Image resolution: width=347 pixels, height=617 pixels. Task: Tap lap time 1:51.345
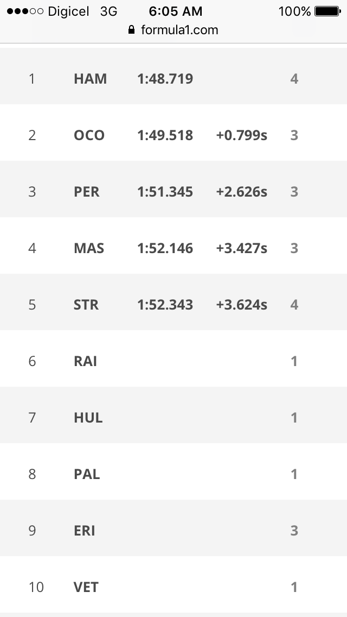(x=165, y=192)
